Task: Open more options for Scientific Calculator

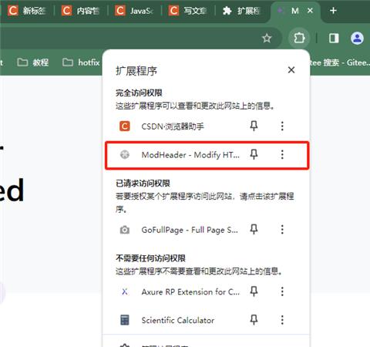Action: 282,320
